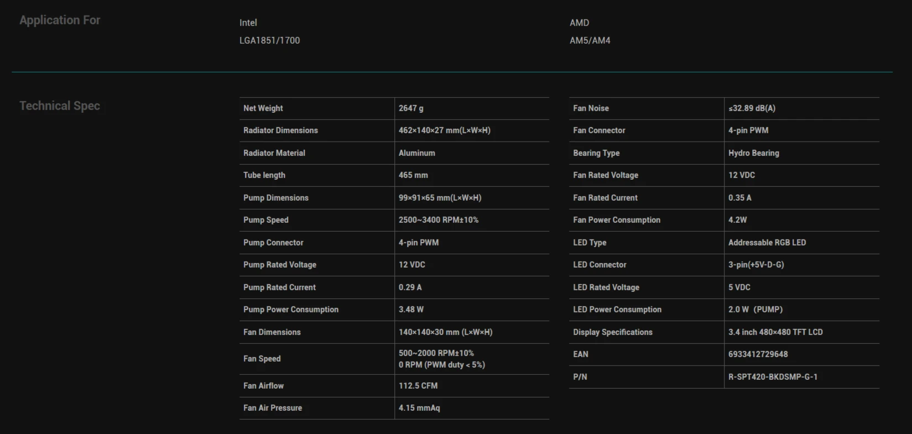The width and height of the screenshot is (912, 434).
Task: Click the 500~2000 RPM±10% text
Action: [x=436, y=353]
